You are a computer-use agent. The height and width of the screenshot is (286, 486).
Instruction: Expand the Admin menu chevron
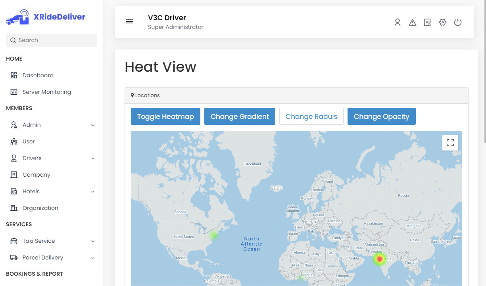93,125
